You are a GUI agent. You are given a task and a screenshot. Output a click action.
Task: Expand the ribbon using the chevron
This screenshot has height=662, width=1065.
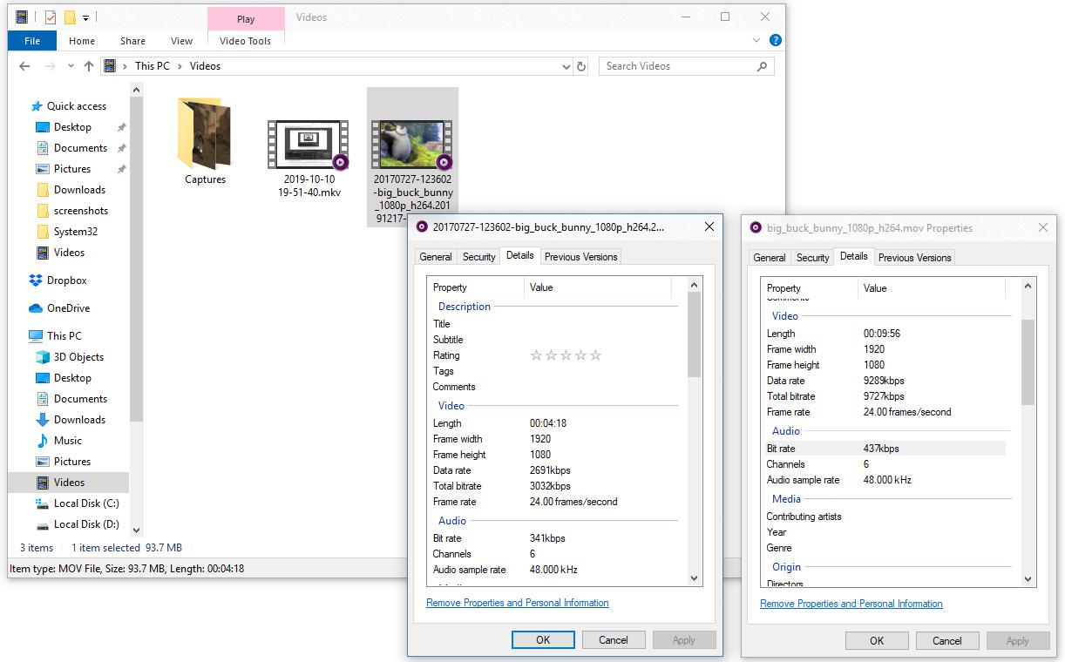756,41
